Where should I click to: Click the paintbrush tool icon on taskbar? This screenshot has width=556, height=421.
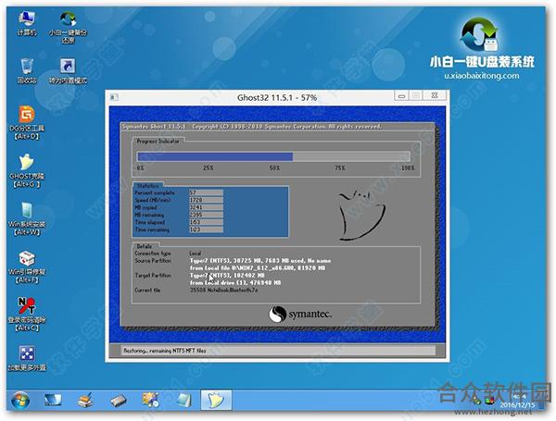[85, 400]
